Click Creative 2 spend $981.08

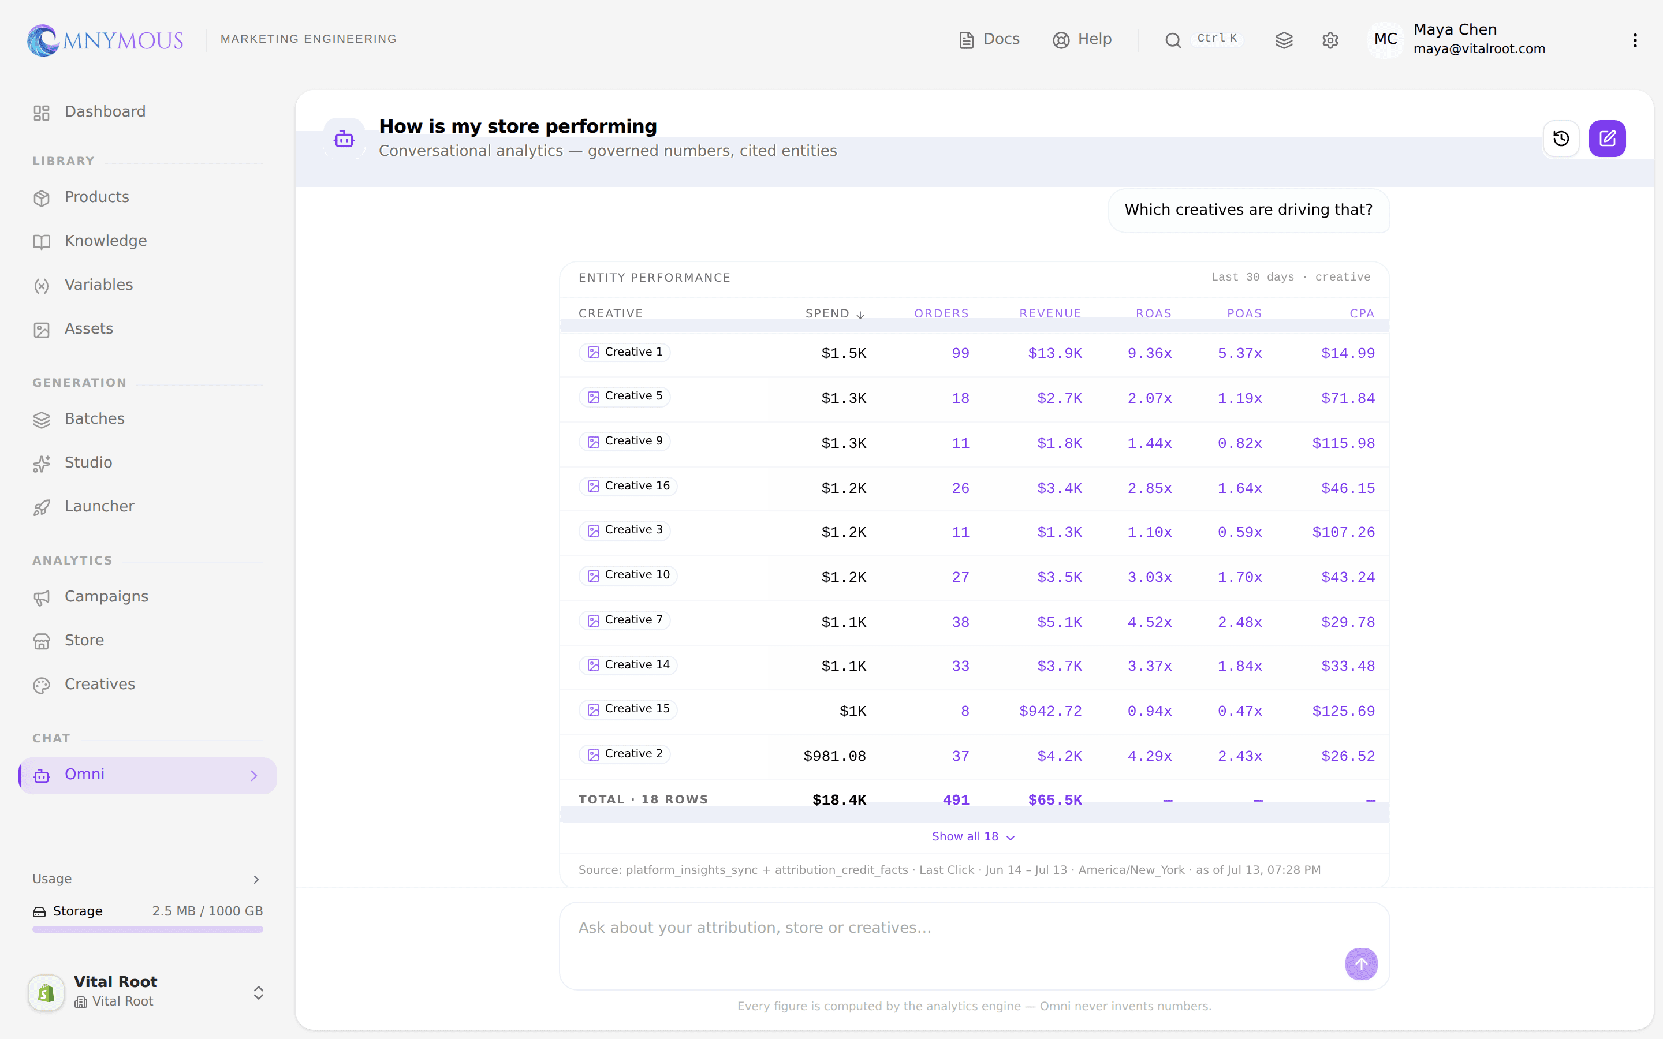coord(834,757)
